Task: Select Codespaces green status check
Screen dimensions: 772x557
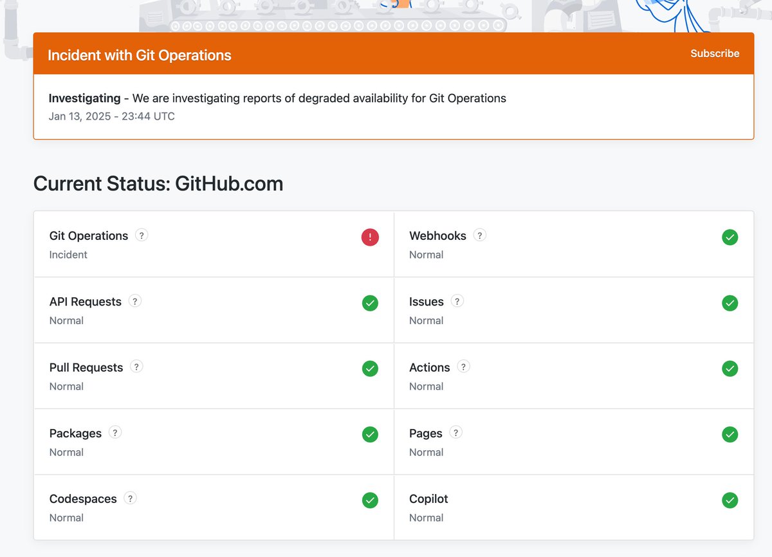Action: 370,500
